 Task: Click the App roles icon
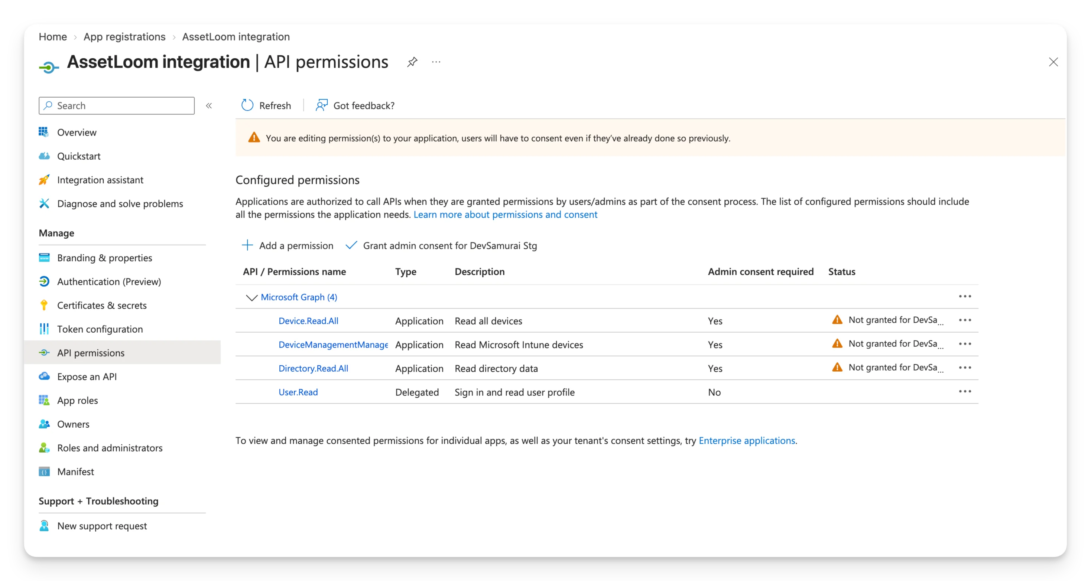point(44,400)
